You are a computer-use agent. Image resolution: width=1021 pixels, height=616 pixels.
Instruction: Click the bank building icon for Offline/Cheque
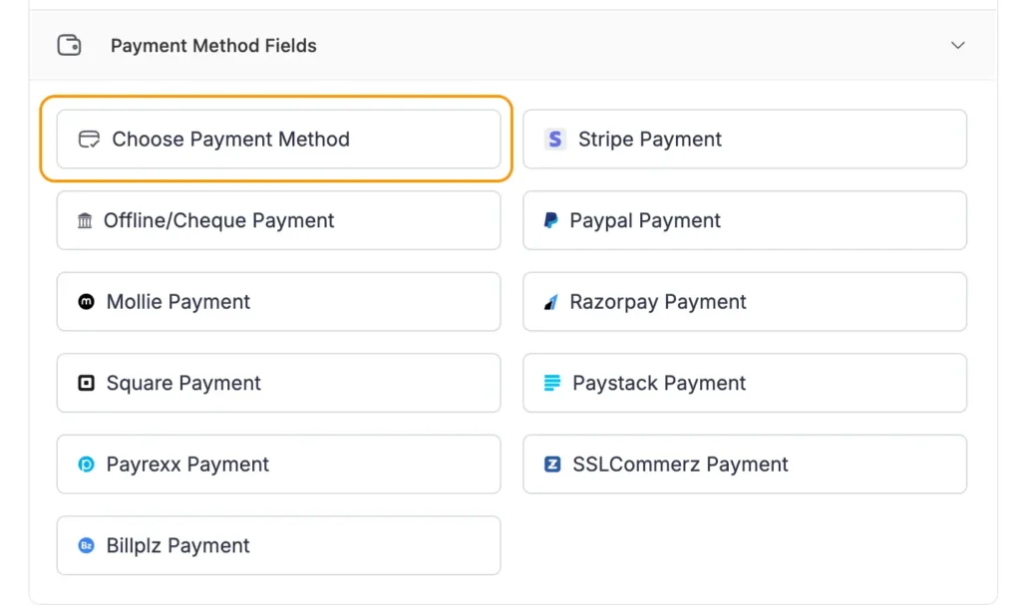pos(85,220)
